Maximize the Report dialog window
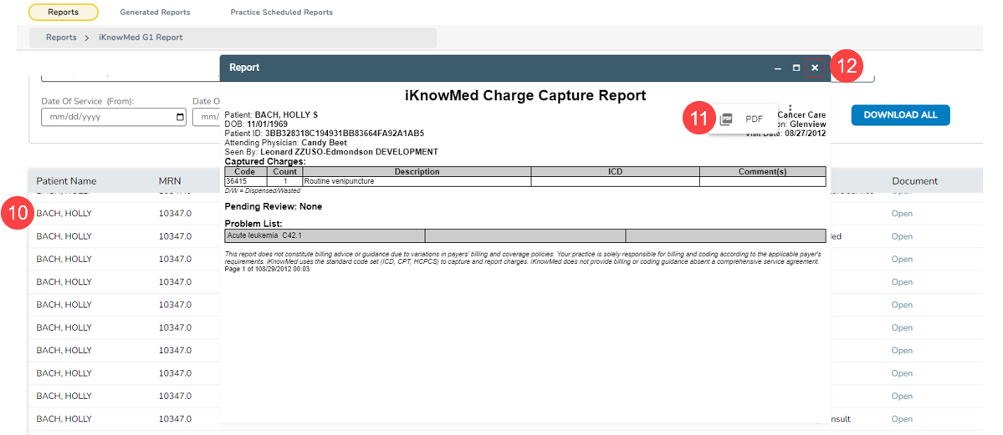This screenshot has height=435, width=1003. pos(796,68)
